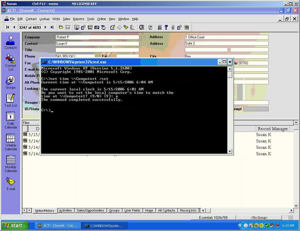This screenshot has width=300, height=231.
Task: Click the notepad with pencil toolbar icon
Action: click(x=112, y=27)
